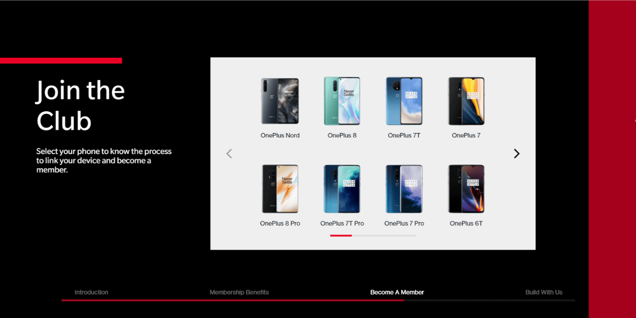Open the Membership Benefits section
The width and height of the screenshot is (636, 318).
pos(239,292)
